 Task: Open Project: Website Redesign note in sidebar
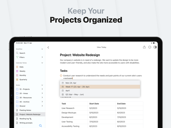pos(30,114)
